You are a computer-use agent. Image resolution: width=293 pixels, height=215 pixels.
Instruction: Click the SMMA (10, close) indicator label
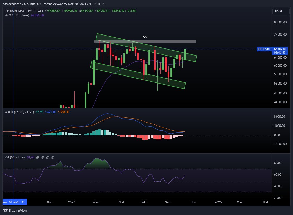(17, 15)
